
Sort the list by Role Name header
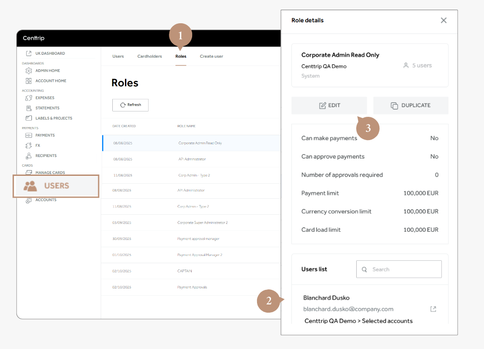186,126
